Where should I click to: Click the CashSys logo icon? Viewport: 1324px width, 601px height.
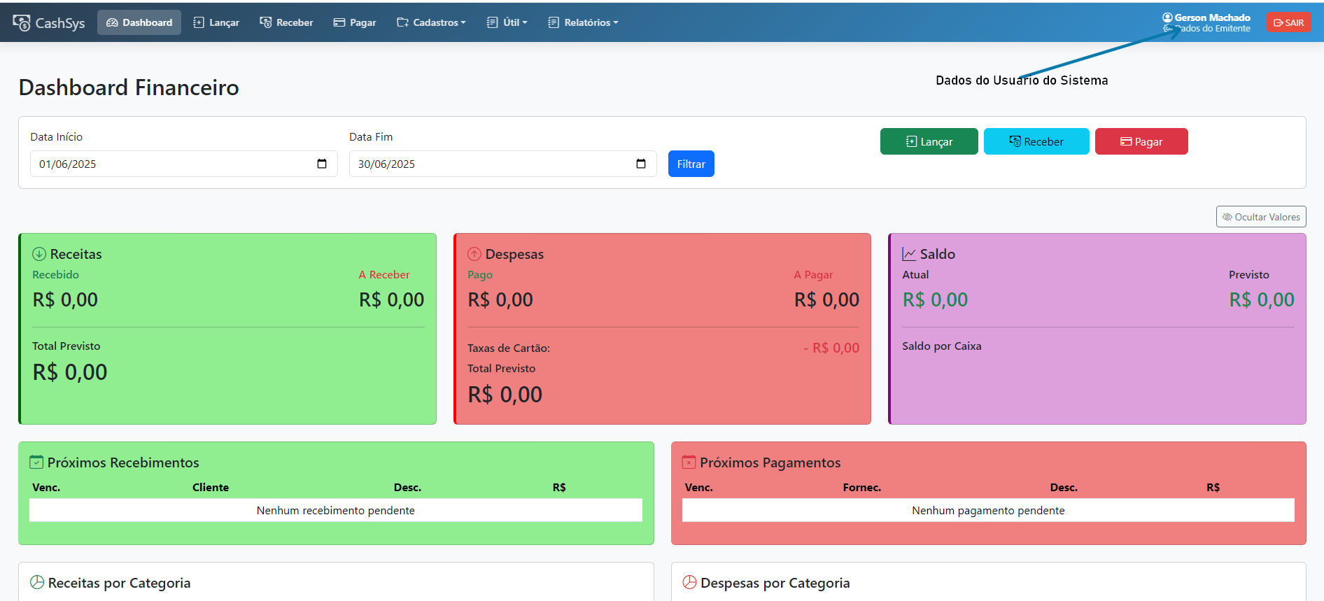[22, 23]
